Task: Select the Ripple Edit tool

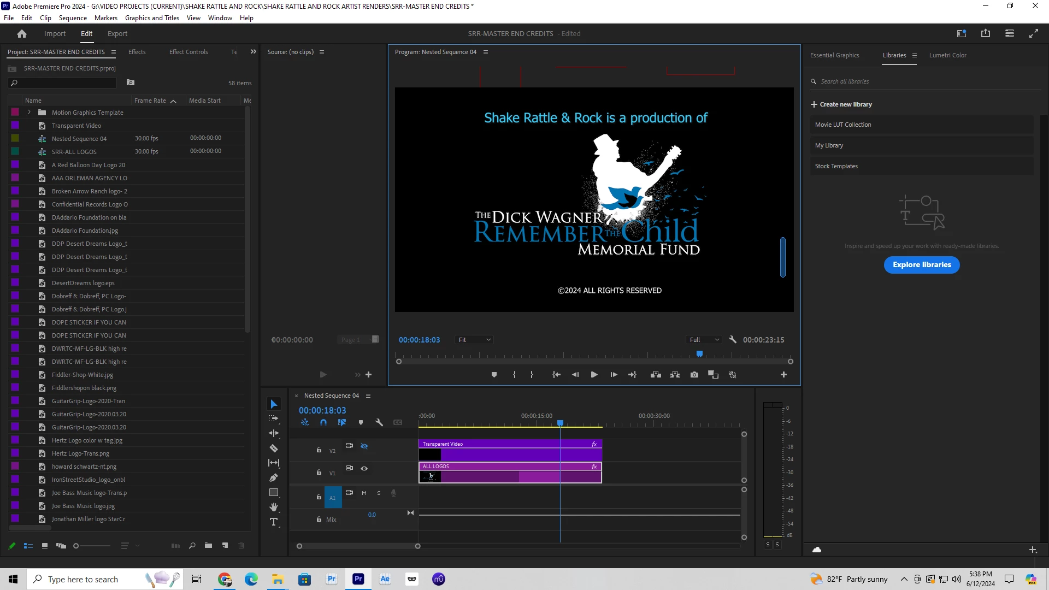Action: pyautogui.click(x=274, y=434)
